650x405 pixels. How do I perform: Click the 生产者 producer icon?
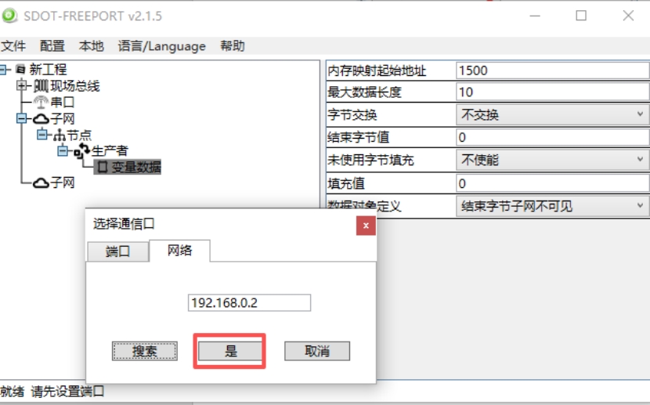81,151
